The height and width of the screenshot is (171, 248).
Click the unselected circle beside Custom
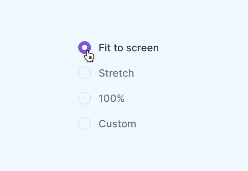pos(85,123)
